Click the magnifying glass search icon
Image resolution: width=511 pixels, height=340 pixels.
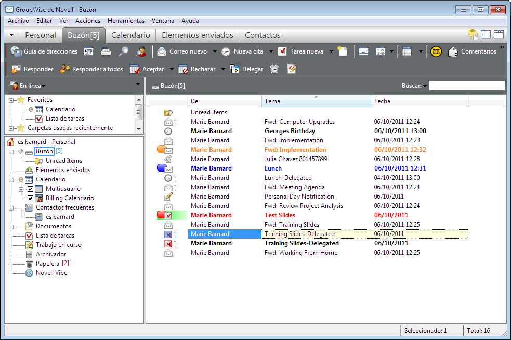pyautogui.click(x=123, y=51)
